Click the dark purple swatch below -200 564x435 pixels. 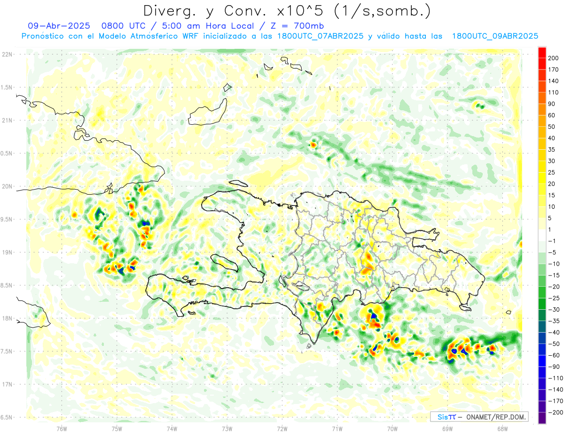pyautogui.click(x=542, y=418)
